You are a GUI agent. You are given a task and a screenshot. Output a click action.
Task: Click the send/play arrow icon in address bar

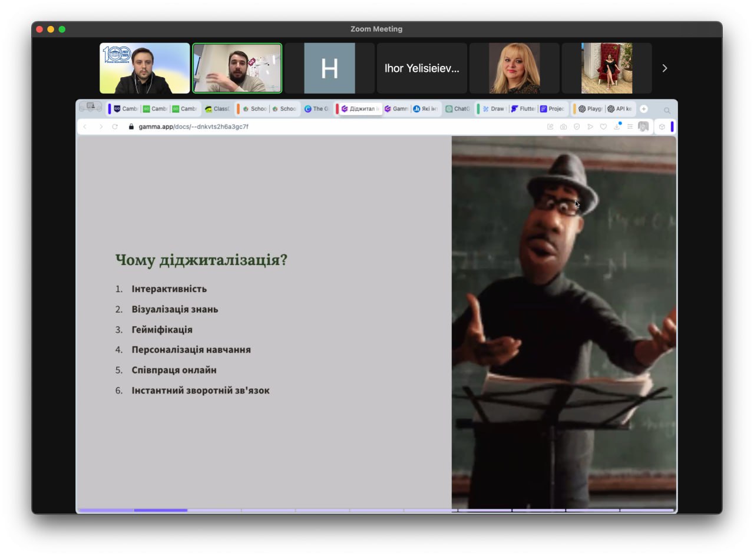590,127
